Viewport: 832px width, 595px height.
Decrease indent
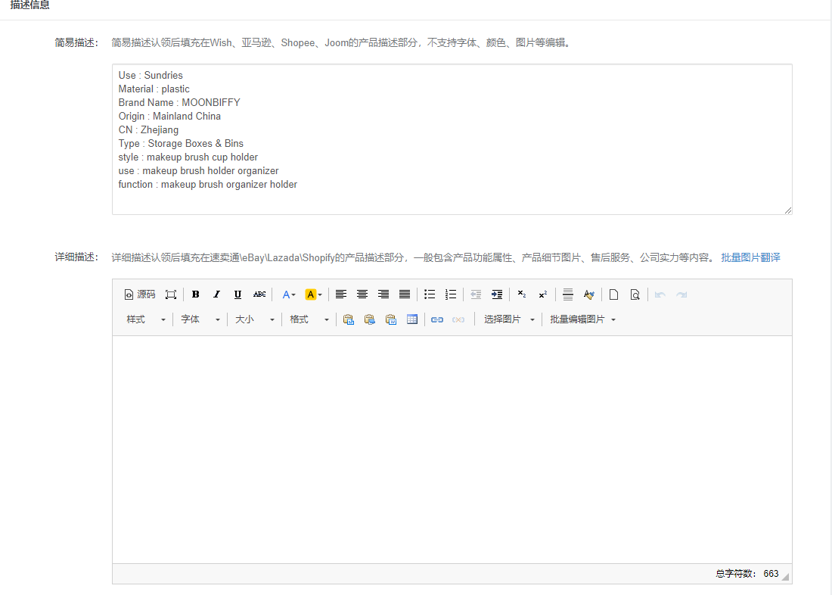(x=476, y=294)
